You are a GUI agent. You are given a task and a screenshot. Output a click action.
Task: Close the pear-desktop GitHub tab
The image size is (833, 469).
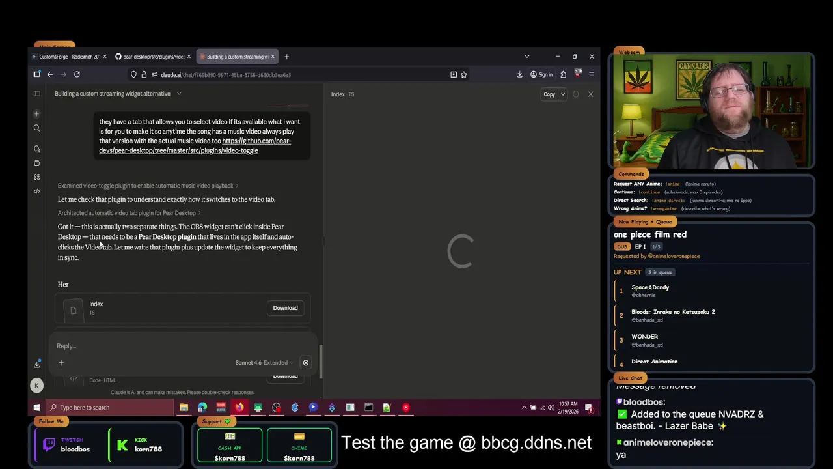189,57
